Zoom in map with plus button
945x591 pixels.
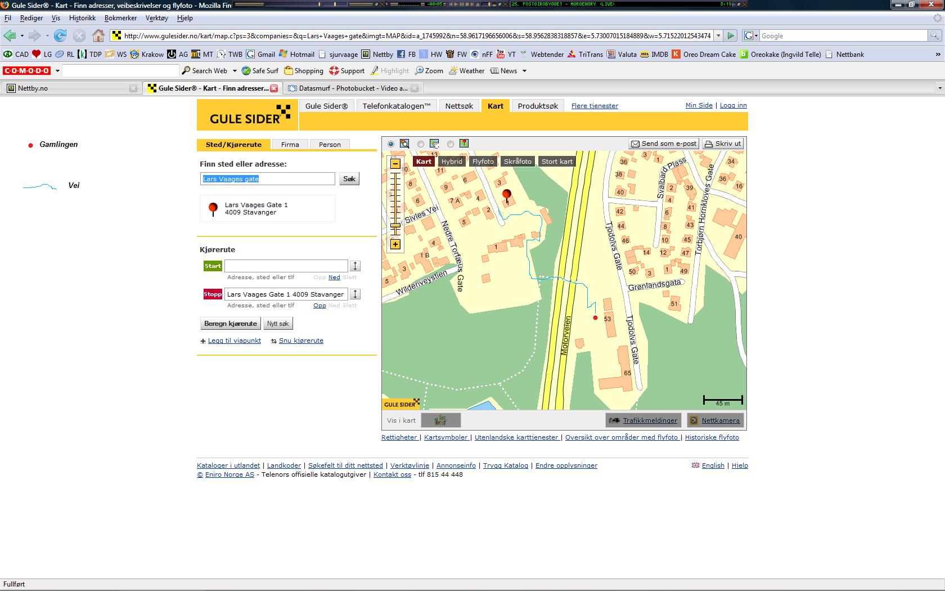coord(395,244)
